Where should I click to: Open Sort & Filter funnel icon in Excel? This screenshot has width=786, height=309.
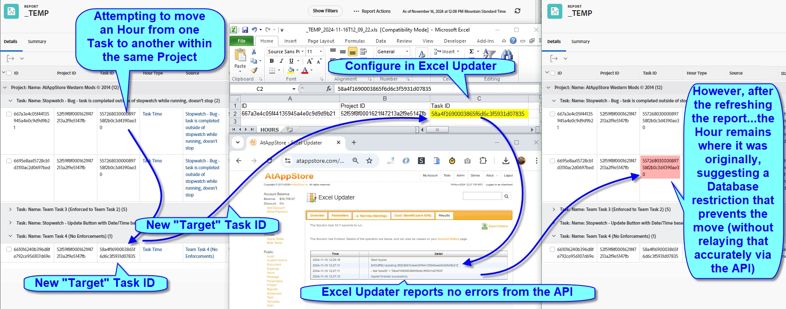(x=489, y=55)
